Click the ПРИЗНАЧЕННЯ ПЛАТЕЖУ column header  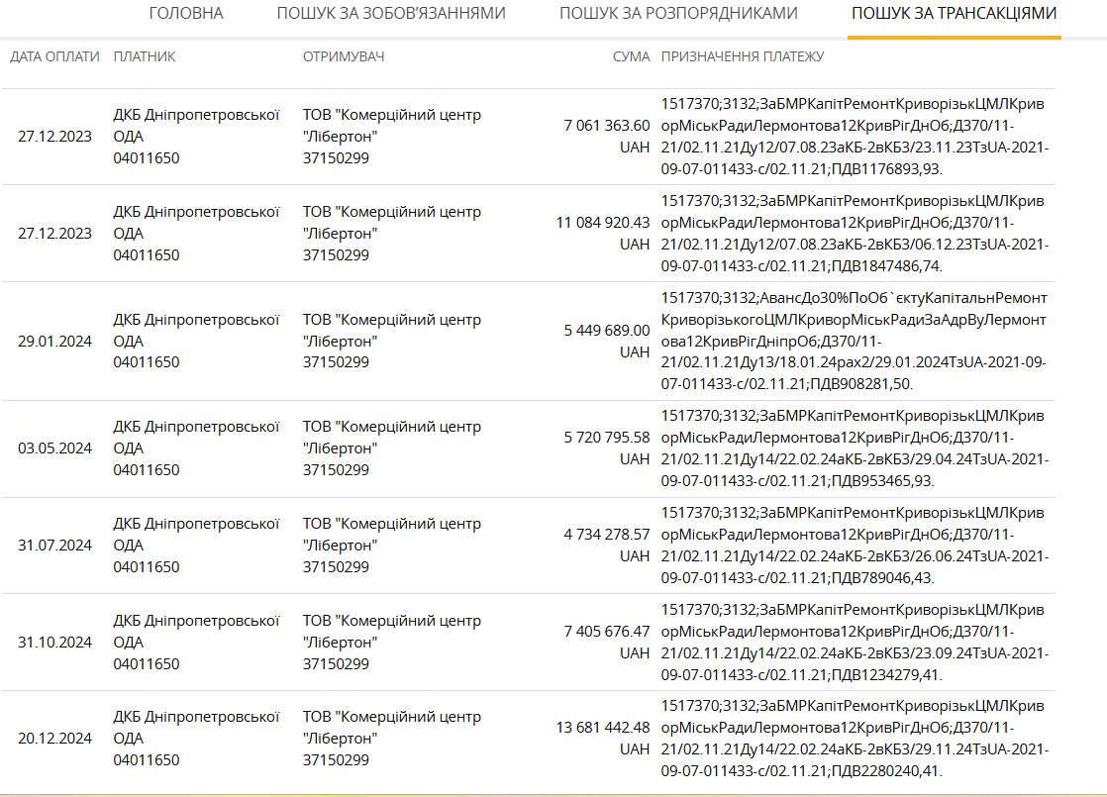point(743,56)
